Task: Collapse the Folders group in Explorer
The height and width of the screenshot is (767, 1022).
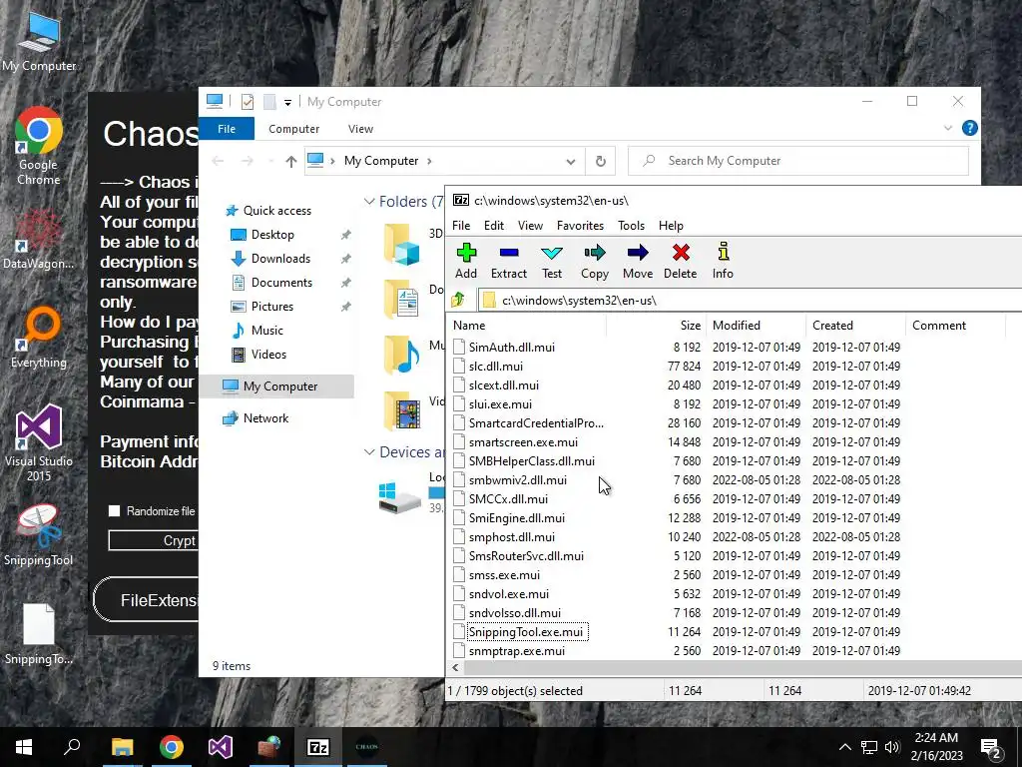Action: pos(369,202)
